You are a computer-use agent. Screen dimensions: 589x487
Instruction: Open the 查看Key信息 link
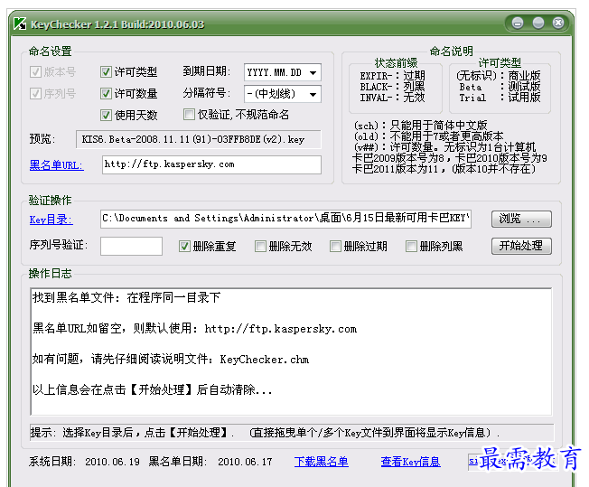tap(410, 462)
